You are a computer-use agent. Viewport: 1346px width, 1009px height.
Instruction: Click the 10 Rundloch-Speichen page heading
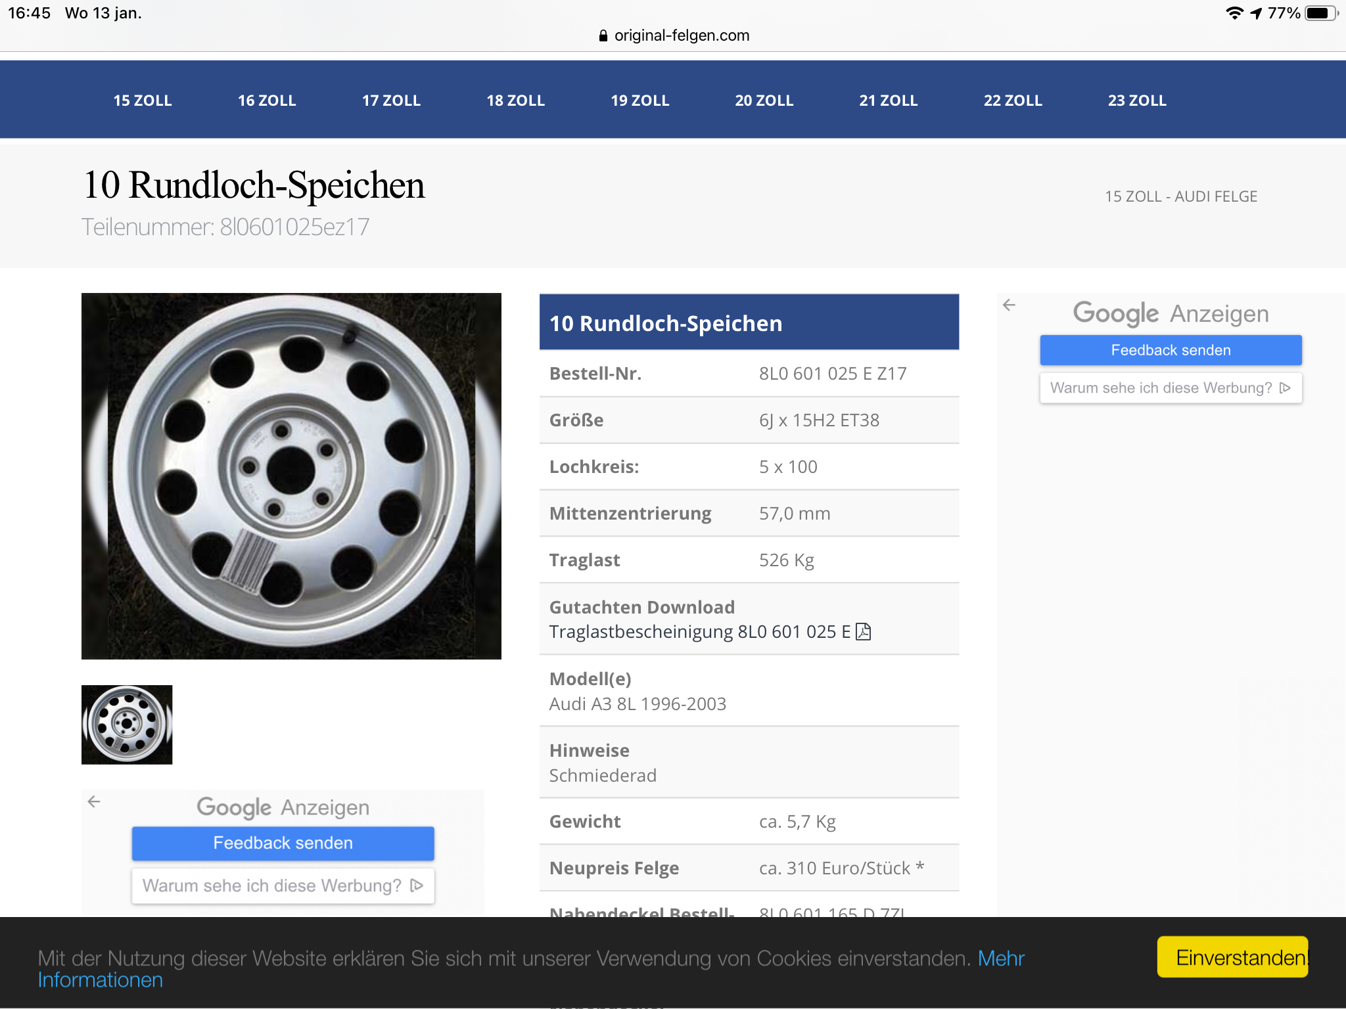[x=254, y=185]
